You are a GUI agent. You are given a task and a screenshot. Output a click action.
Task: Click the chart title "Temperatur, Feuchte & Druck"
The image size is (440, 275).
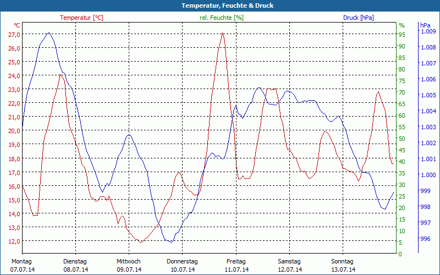coord(220,5)
